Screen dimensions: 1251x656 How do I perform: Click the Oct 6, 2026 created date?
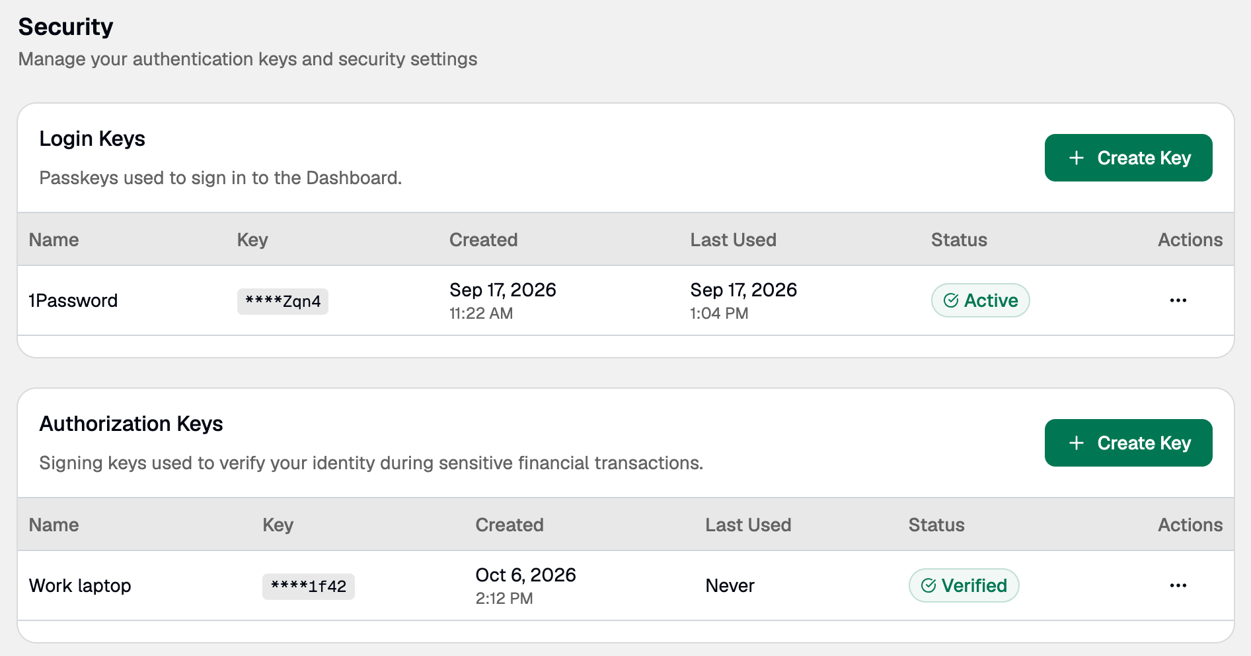click(525, 575)
